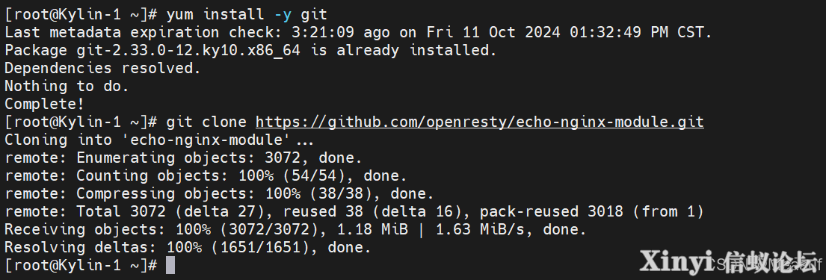Click the Cloning into 'echo-nginx-module' line

pos(159,140)
